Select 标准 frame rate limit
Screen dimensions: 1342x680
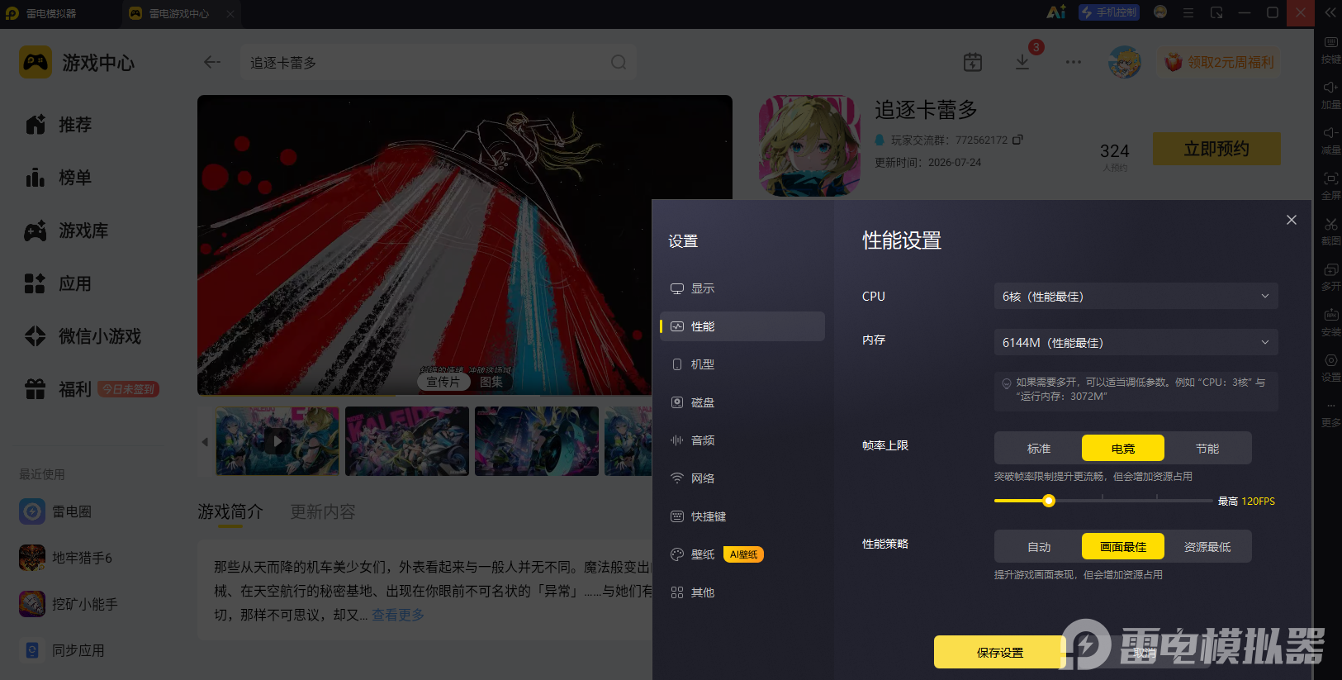click(x=1039, y=448)
